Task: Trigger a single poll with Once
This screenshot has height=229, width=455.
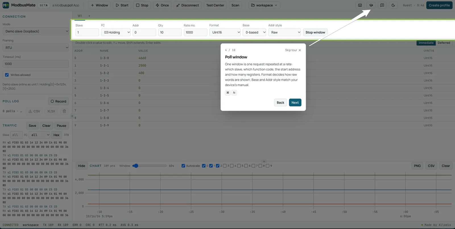Action: 162,5
